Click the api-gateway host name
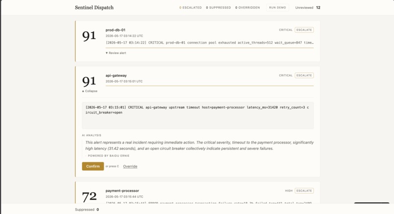This screenshot has height=214, width=394. [x=116, y=75]
